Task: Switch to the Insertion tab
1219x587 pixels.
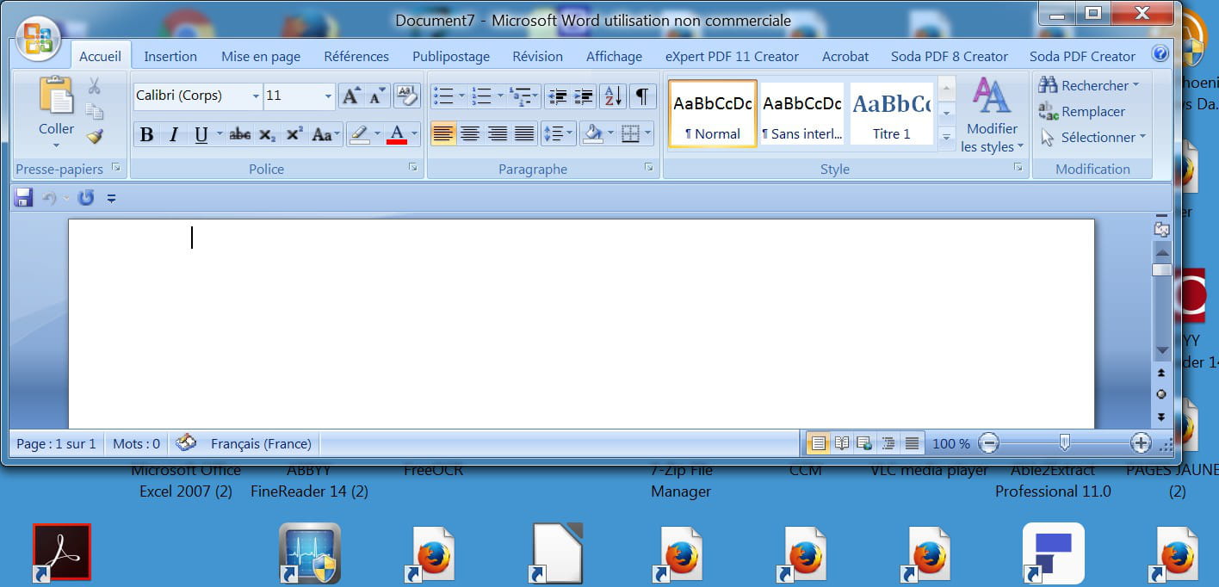Action: 170,57
